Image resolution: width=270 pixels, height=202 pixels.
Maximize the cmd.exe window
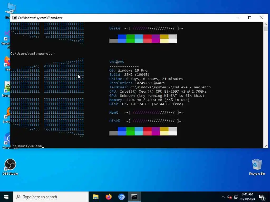point(250,18)
